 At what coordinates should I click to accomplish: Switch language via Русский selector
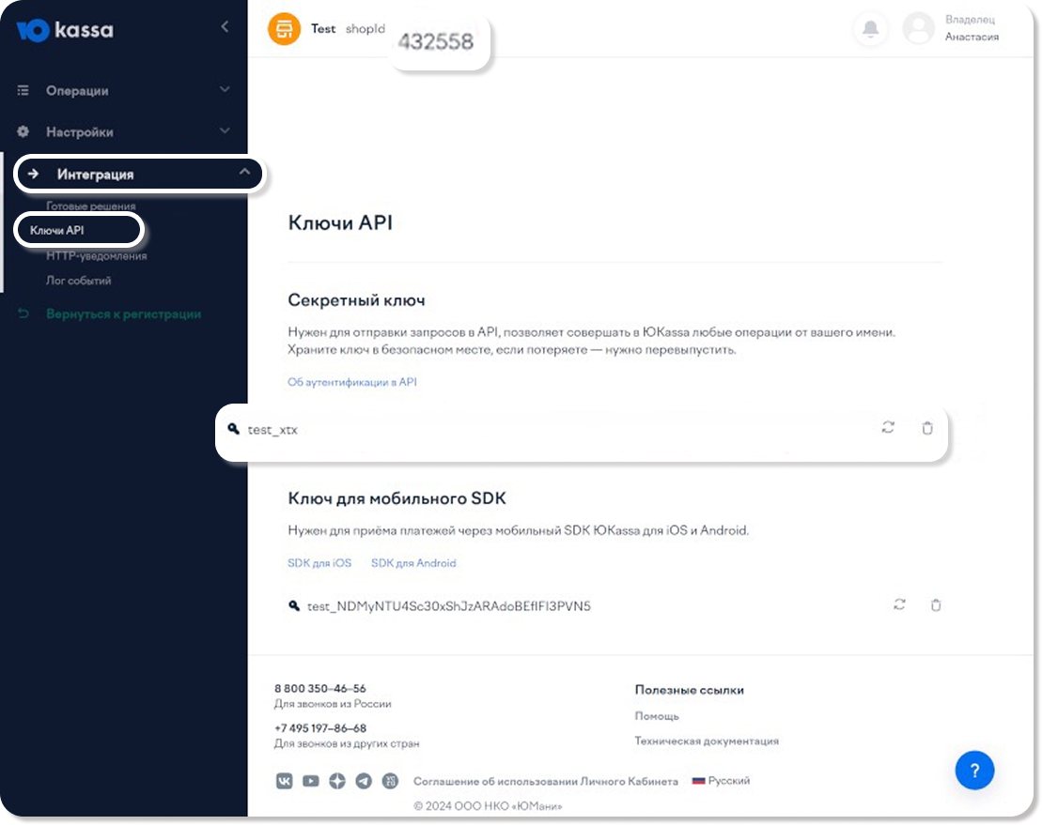click(722, 781)
